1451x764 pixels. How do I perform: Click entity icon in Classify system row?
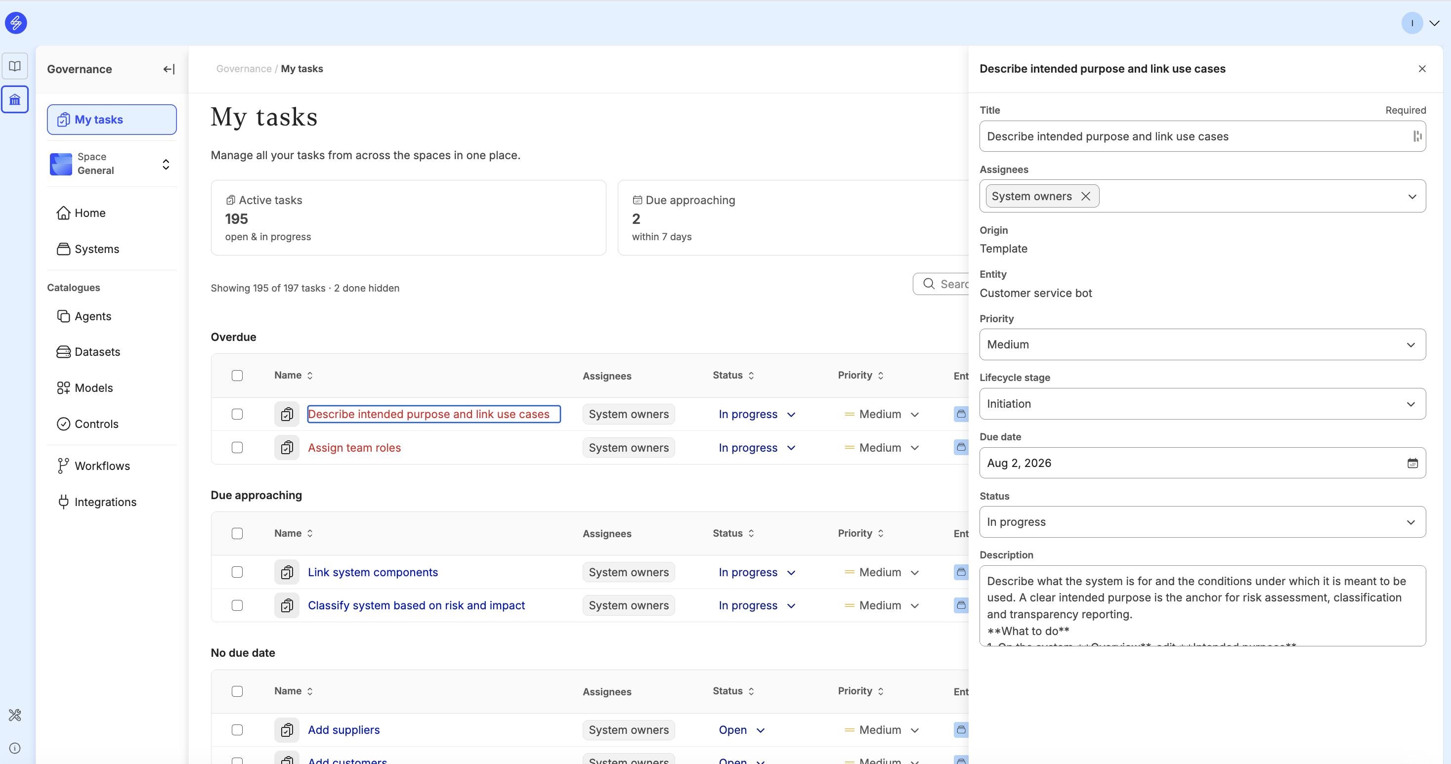click(x=961, y=606)
